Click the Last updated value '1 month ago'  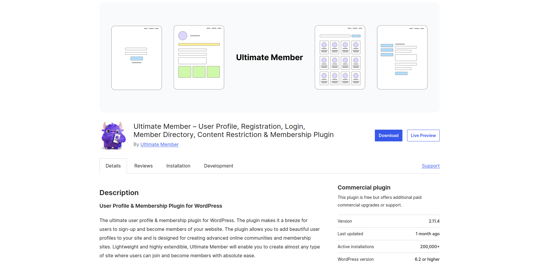tap(427, 234)
